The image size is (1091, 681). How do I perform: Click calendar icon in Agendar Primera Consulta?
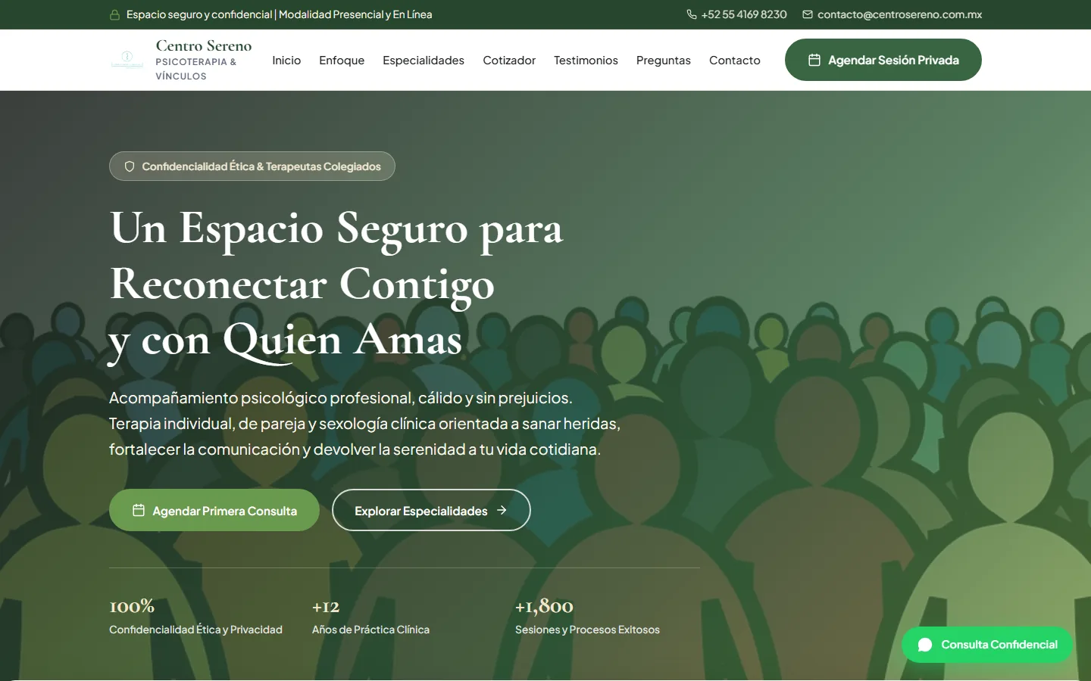coord(139,510)
